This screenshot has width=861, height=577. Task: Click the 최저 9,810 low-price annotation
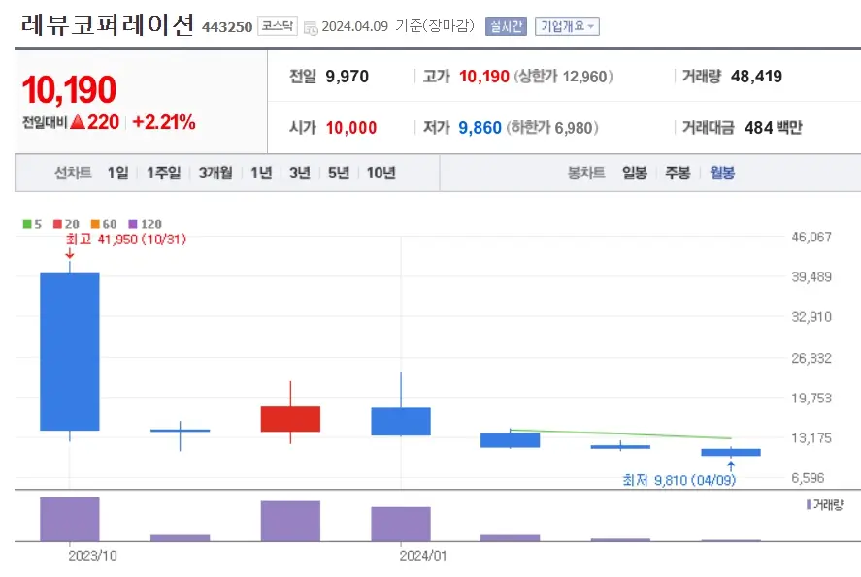[681, 478]
